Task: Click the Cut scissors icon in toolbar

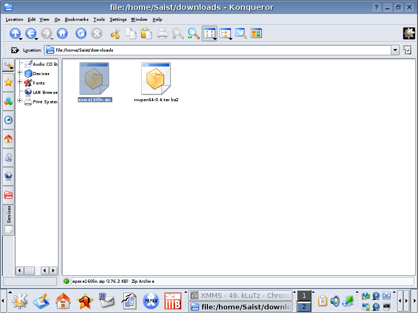Action: click(x=115, y=34)
